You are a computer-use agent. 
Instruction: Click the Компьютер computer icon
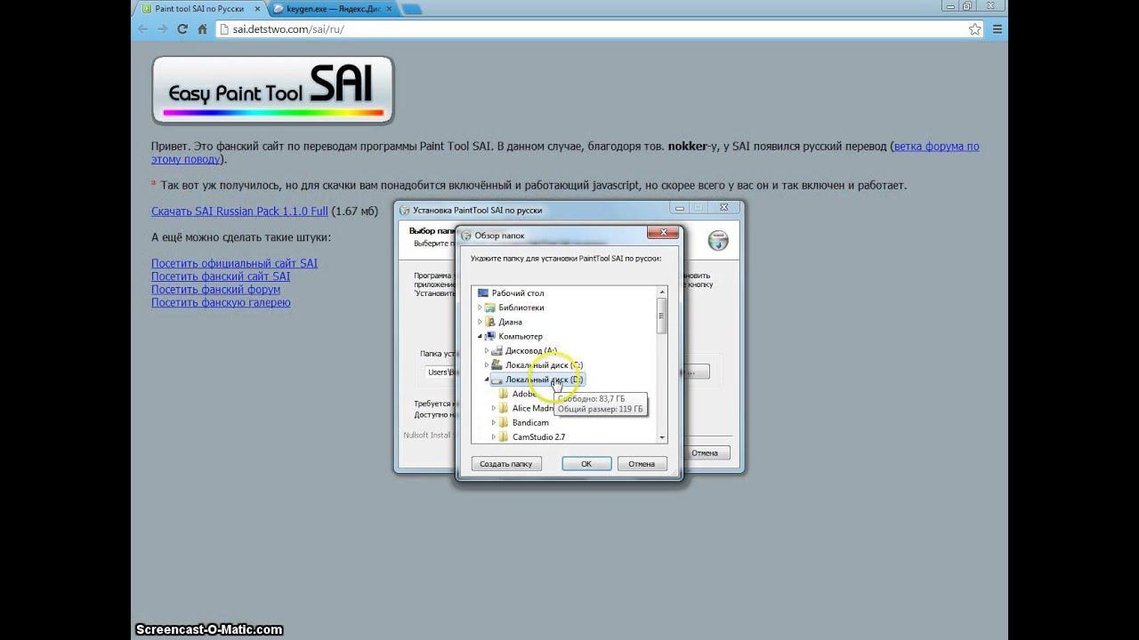[490, 336]
